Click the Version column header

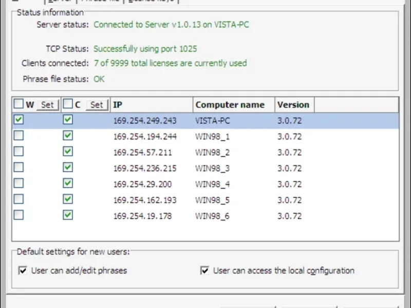click(x=294, y=105)
